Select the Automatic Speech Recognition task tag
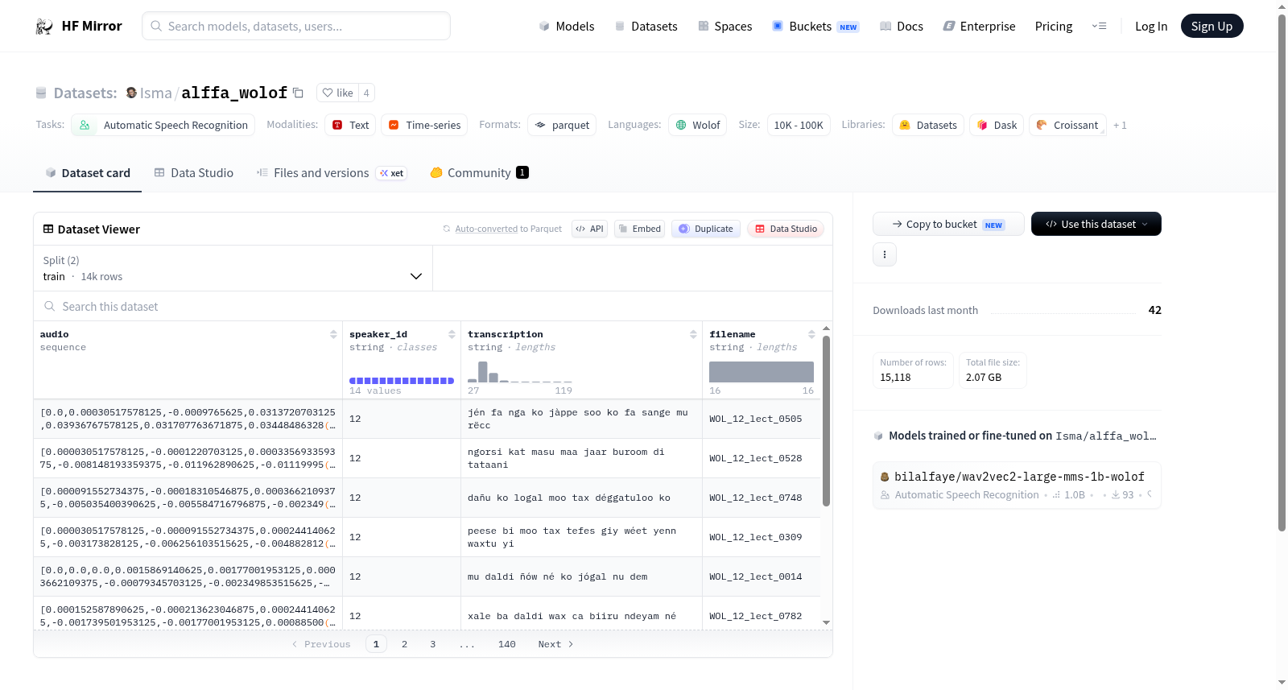The image size is (1288, 690). point(163,125)
